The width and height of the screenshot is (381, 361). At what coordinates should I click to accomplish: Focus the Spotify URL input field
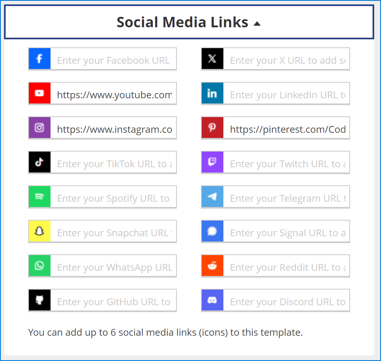[x=113, y=197]
